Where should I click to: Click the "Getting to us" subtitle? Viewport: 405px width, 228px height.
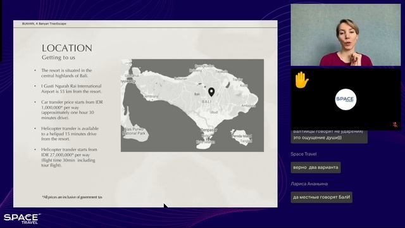click(58, 58)
